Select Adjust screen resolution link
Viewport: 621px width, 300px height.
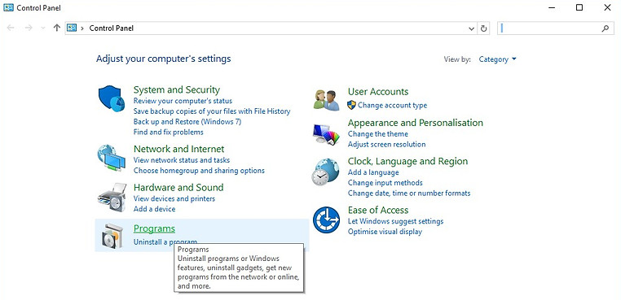[386, 144]
